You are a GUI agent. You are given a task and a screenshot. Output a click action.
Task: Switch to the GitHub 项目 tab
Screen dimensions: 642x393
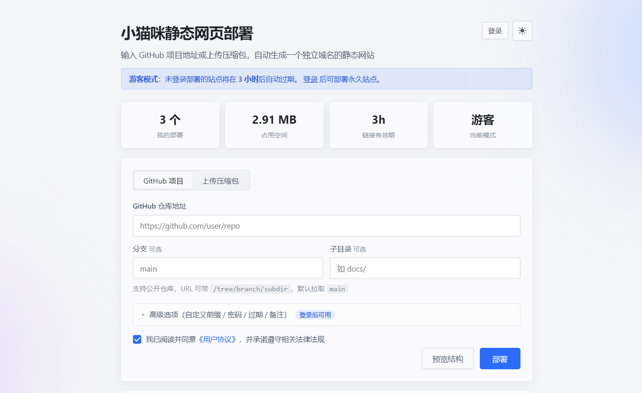tap(163, 181)
